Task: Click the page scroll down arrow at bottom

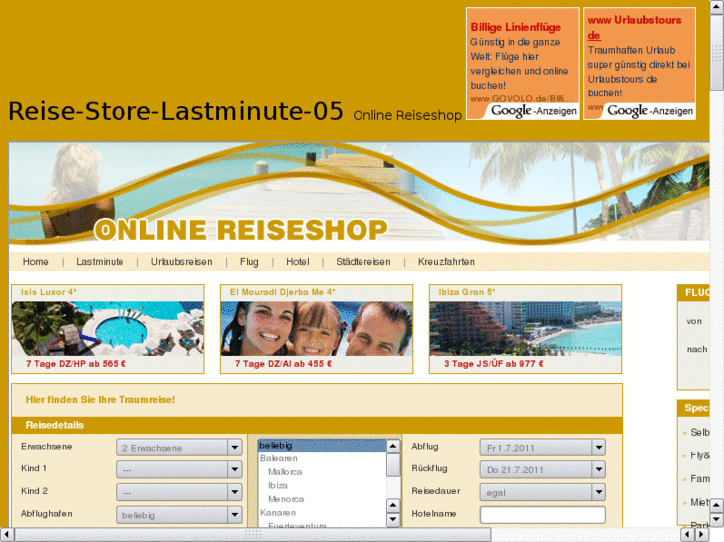Action: tap(717, 520)
